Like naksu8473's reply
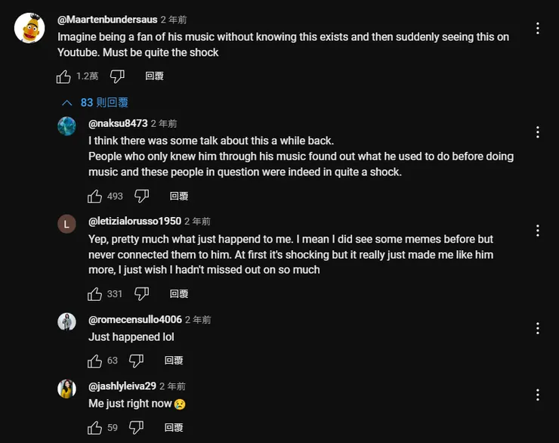Screen dimensions: 559x443 point(95,197)
